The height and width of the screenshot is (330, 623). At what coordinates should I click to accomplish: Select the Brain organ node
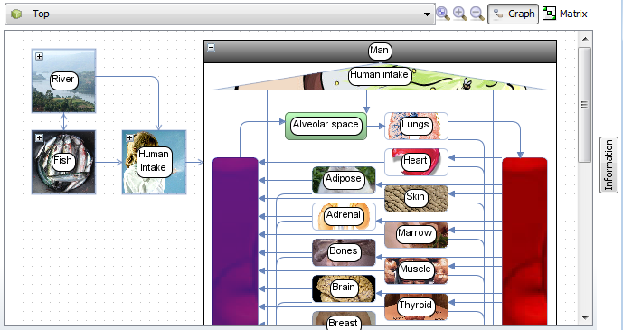tap(344, 288)
